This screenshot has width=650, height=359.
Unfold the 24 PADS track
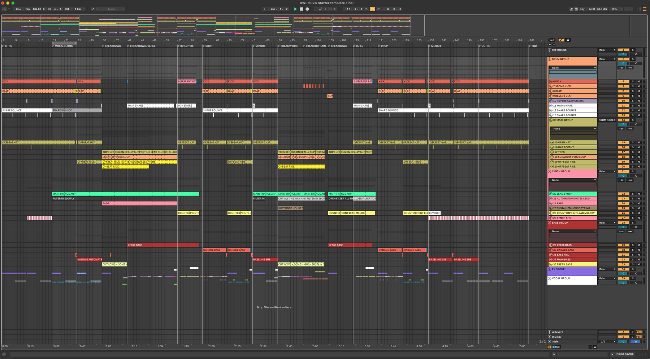[551, 204]
